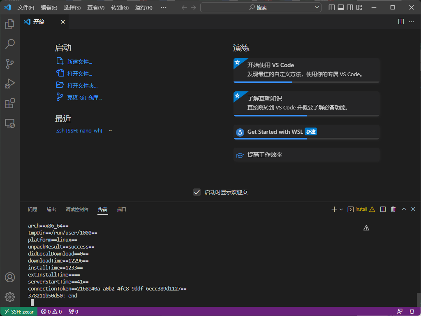The height and width of the screenshot is (316, 421).
Task: Open Run and Debug view
Action: pyautogui.click(x=10, y=84)
